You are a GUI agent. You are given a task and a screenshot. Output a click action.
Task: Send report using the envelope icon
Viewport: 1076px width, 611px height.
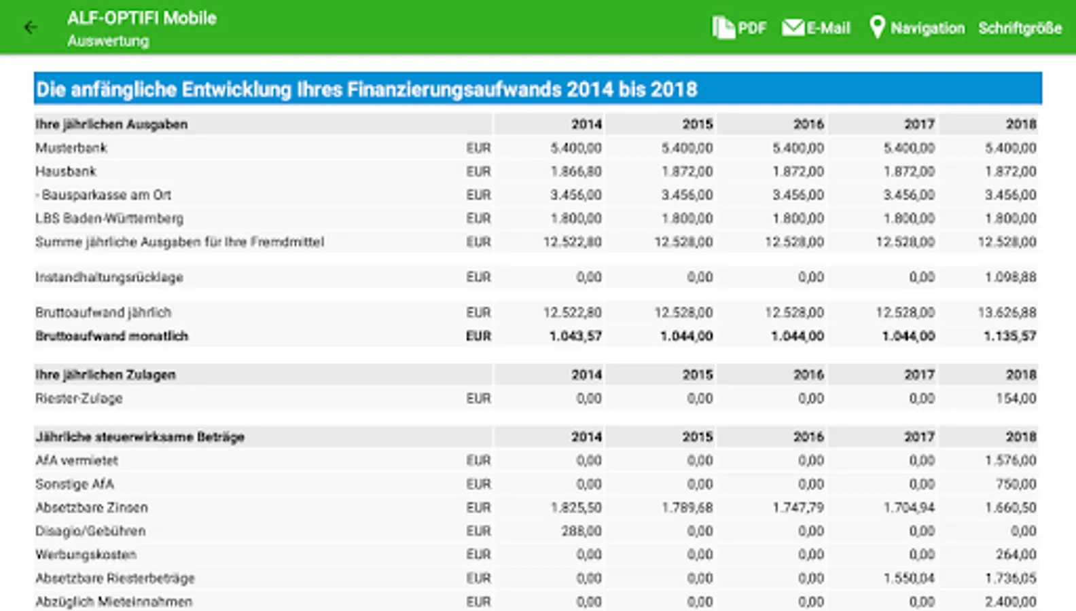pyautogui.click(x=793, y=28)
